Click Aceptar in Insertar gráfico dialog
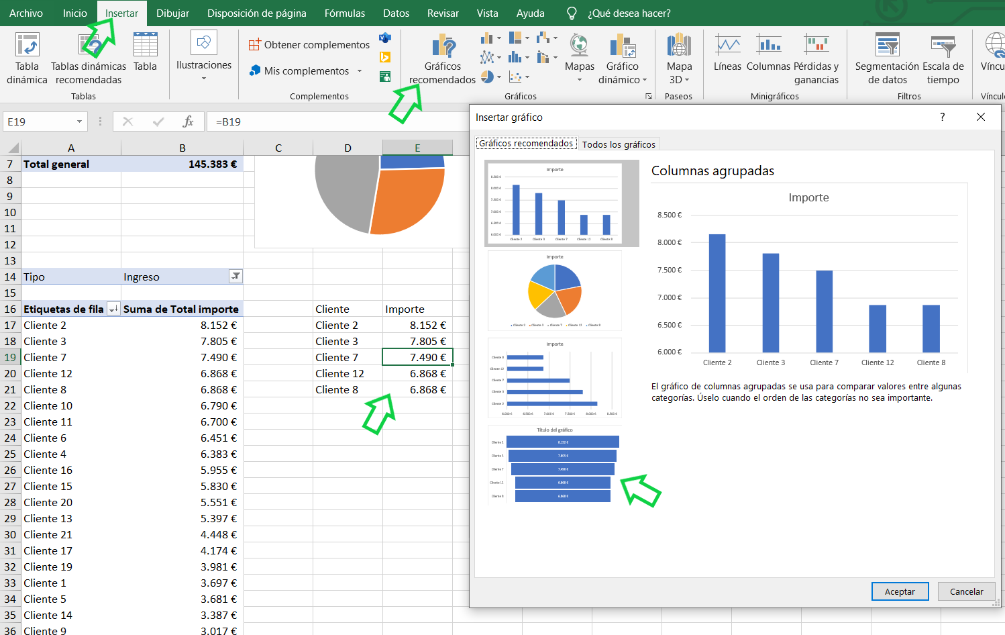 coord(900,591)
